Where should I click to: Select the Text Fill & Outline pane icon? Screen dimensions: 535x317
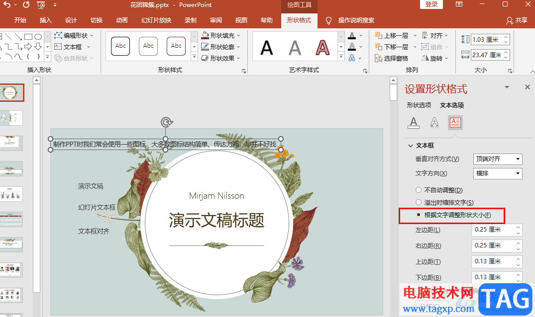pyautogui.click(x=413, y=122)
